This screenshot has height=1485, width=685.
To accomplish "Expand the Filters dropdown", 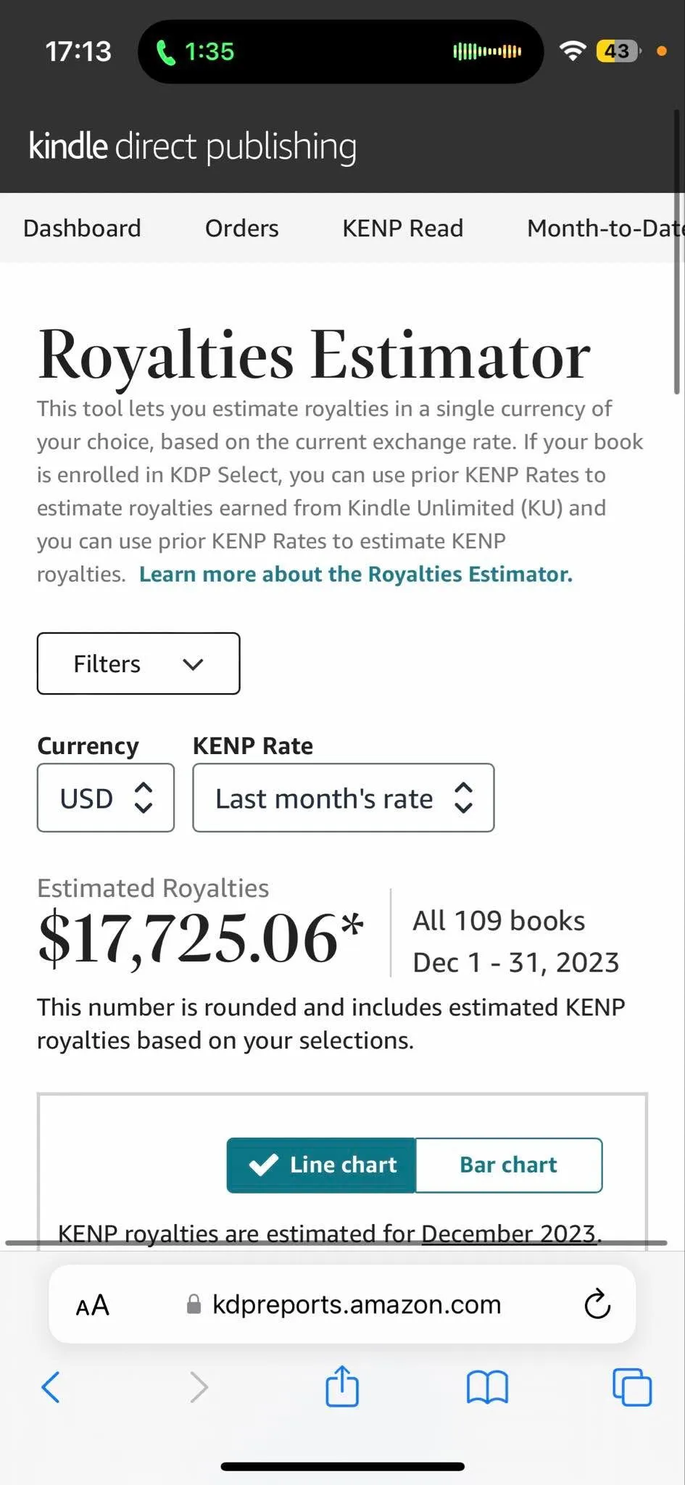I will 138,663.
